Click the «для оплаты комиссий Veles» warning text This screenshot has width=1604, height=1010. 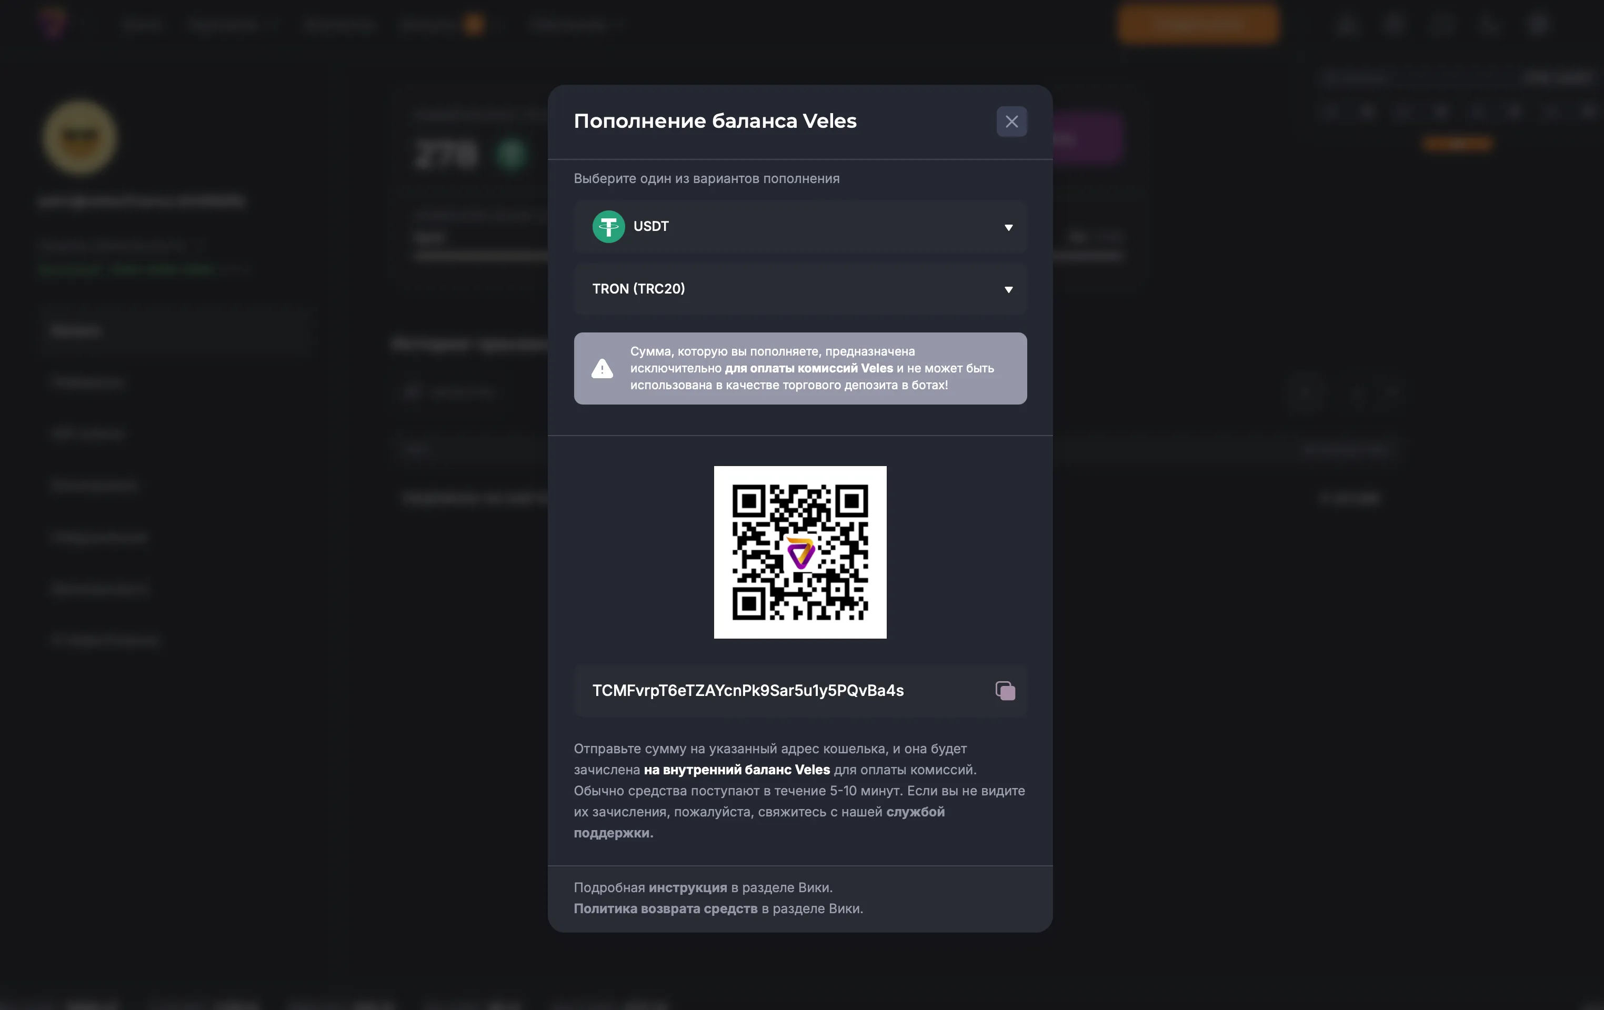[x=809, y=368]
